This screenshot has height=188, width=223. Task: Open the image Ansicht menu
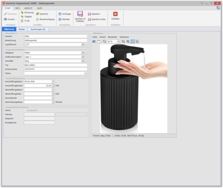coord(103,37)
